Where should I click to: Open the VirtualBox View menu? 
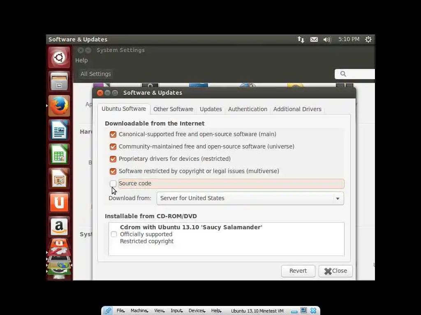[159, 311]
